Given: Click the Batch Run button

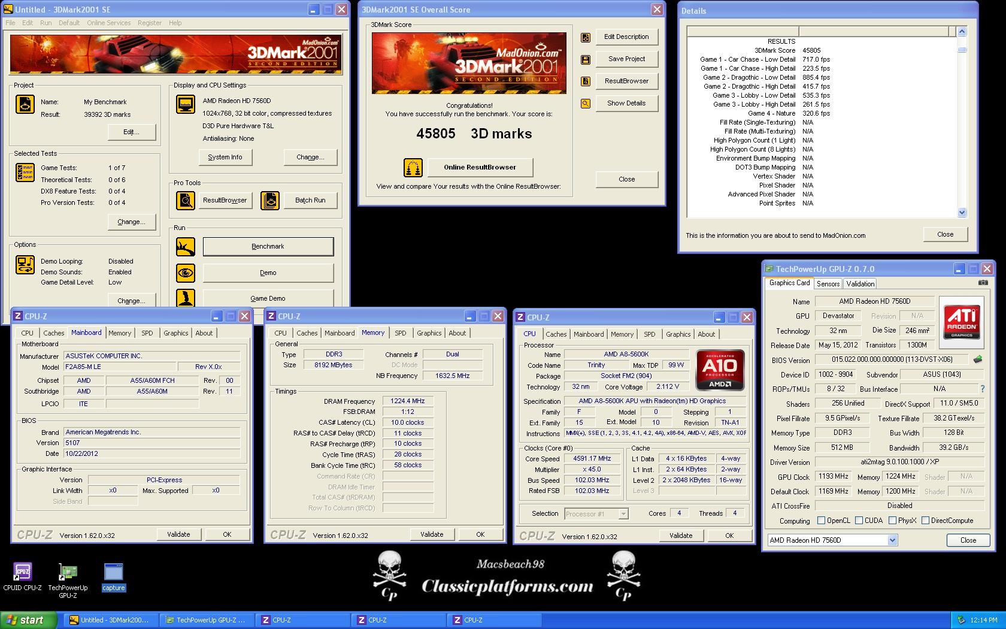Looking at the screenshot, I should click(310, 200).
